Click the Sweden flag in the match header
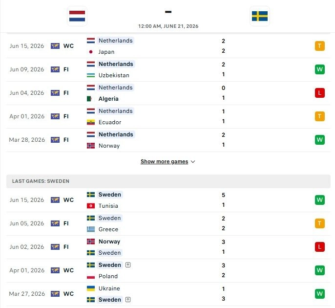The height and width of the screenshot is (308, 335). point(260,16)
